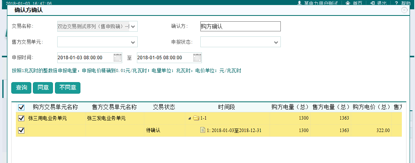Open the 交易名称 dropdown
Viewport: 415px width, 163px height.
coord(133,26)
